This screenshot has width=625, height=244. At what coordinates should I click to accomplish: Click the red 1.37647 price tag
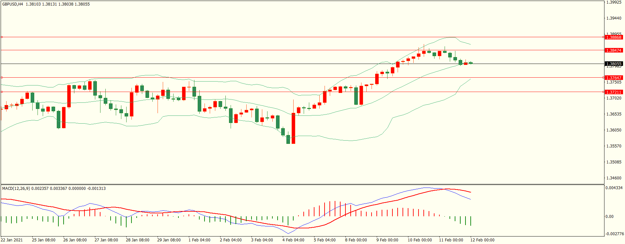coord(614,78)
